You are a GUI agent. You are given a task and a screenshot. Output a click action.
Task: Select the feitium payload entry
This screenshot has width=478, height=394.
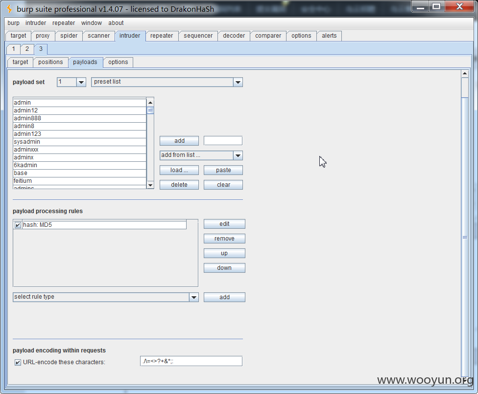79,181
